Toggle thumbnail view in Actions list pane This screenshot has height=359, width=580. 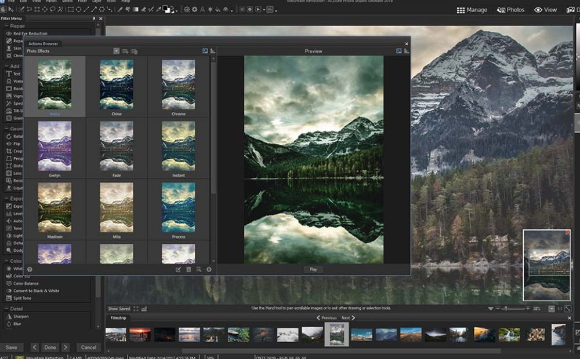coord(205,51)
